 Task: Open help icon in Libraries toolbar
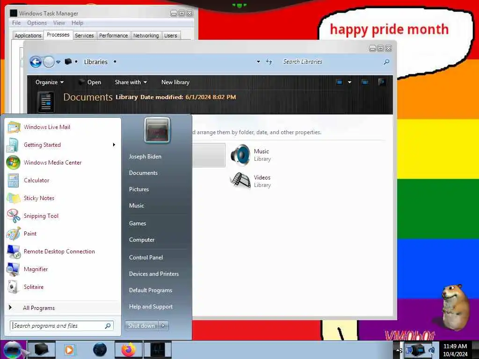(382, 82)
